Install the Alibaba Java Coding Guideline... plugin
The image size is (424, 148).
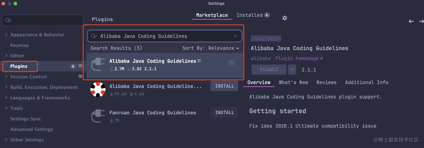click(224, 86)
